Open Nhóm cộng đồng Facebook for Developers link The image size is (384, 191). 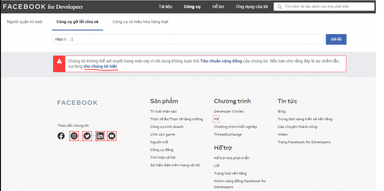pos(240,184)
